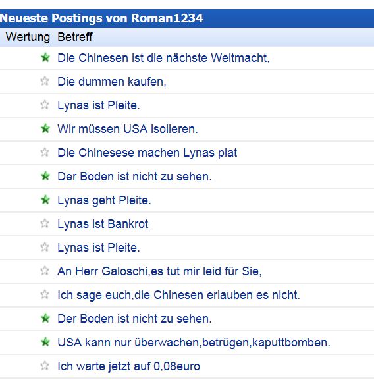The image size is (374, 384).
Task: Click green star beside 'USA kann nur überwachen' posting
Action: pos(45,342)
